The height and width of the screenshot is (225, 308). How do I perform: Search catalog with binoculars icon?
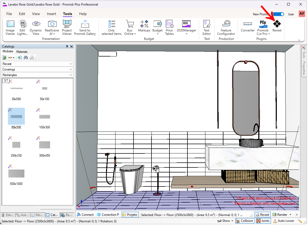pos(26,58)
